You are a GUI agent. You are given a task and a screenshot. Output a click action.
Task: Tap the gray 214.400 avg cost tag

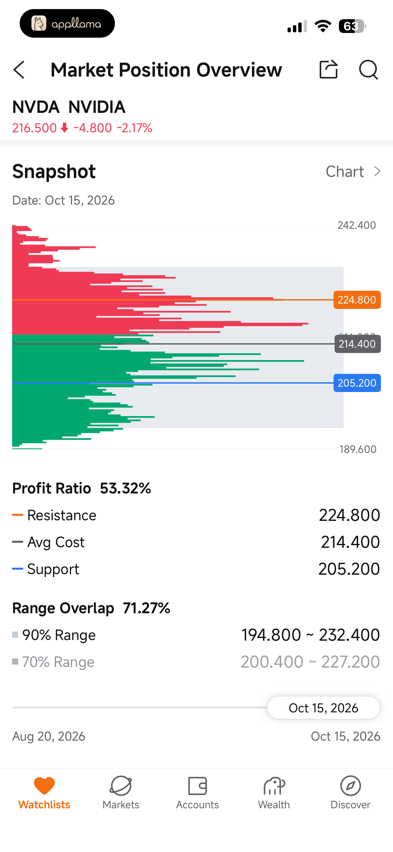357,344
